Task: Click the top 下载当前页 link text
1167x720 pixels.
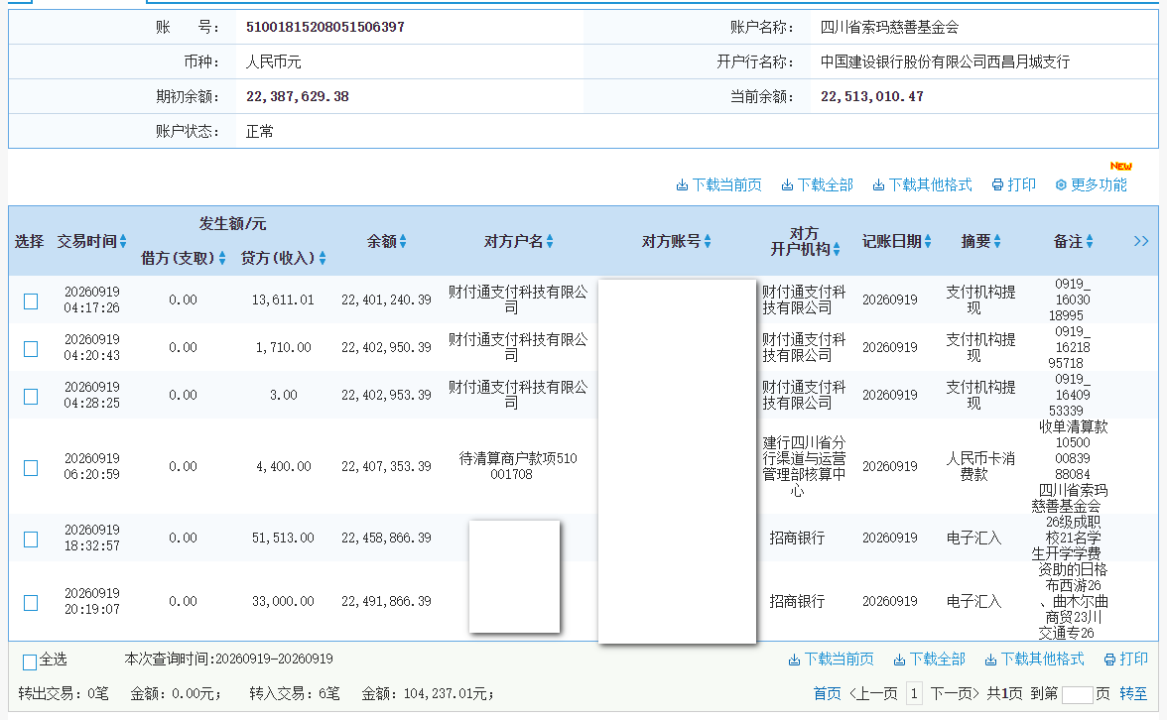Action: coord(726,184)
